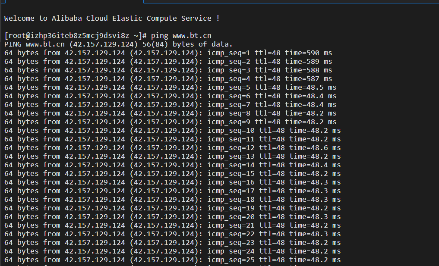This screenshot has height=266, width=439.
Task: Click the icmp_seq=14 text
Action: click(231, 165)
